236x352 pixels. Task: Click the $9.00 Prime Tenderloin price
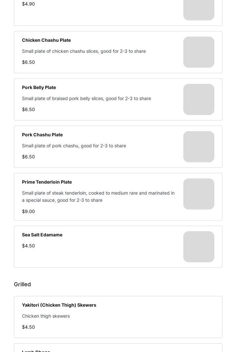[x=28, y=211]
